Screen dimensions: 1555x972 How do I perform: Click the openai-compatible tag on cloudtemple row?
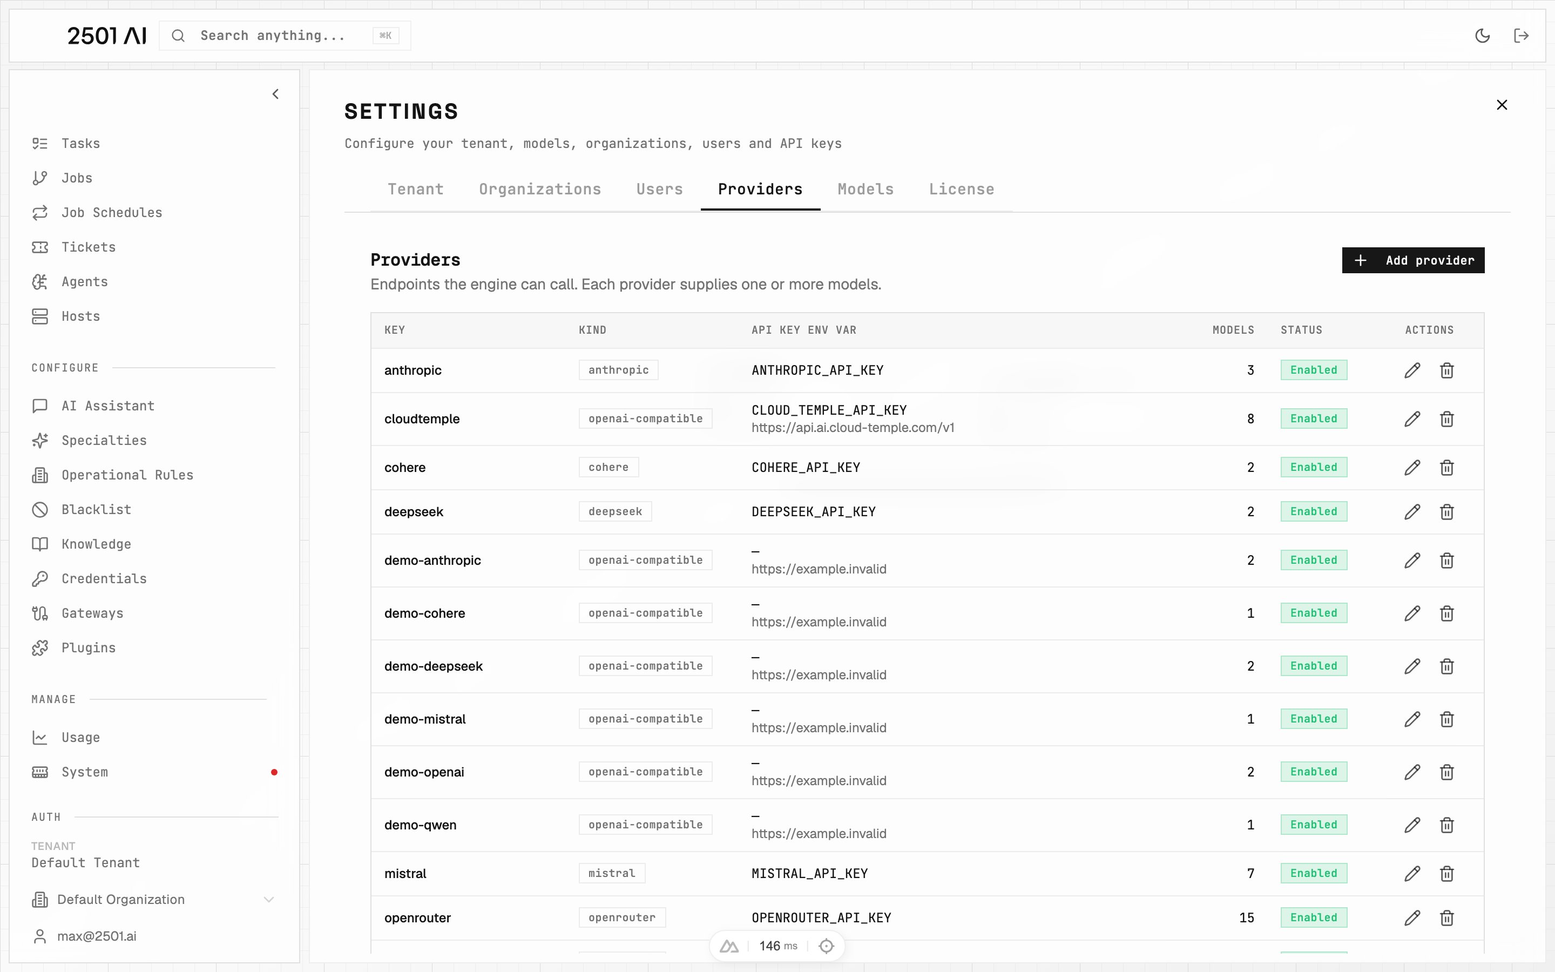click(645, 419)
